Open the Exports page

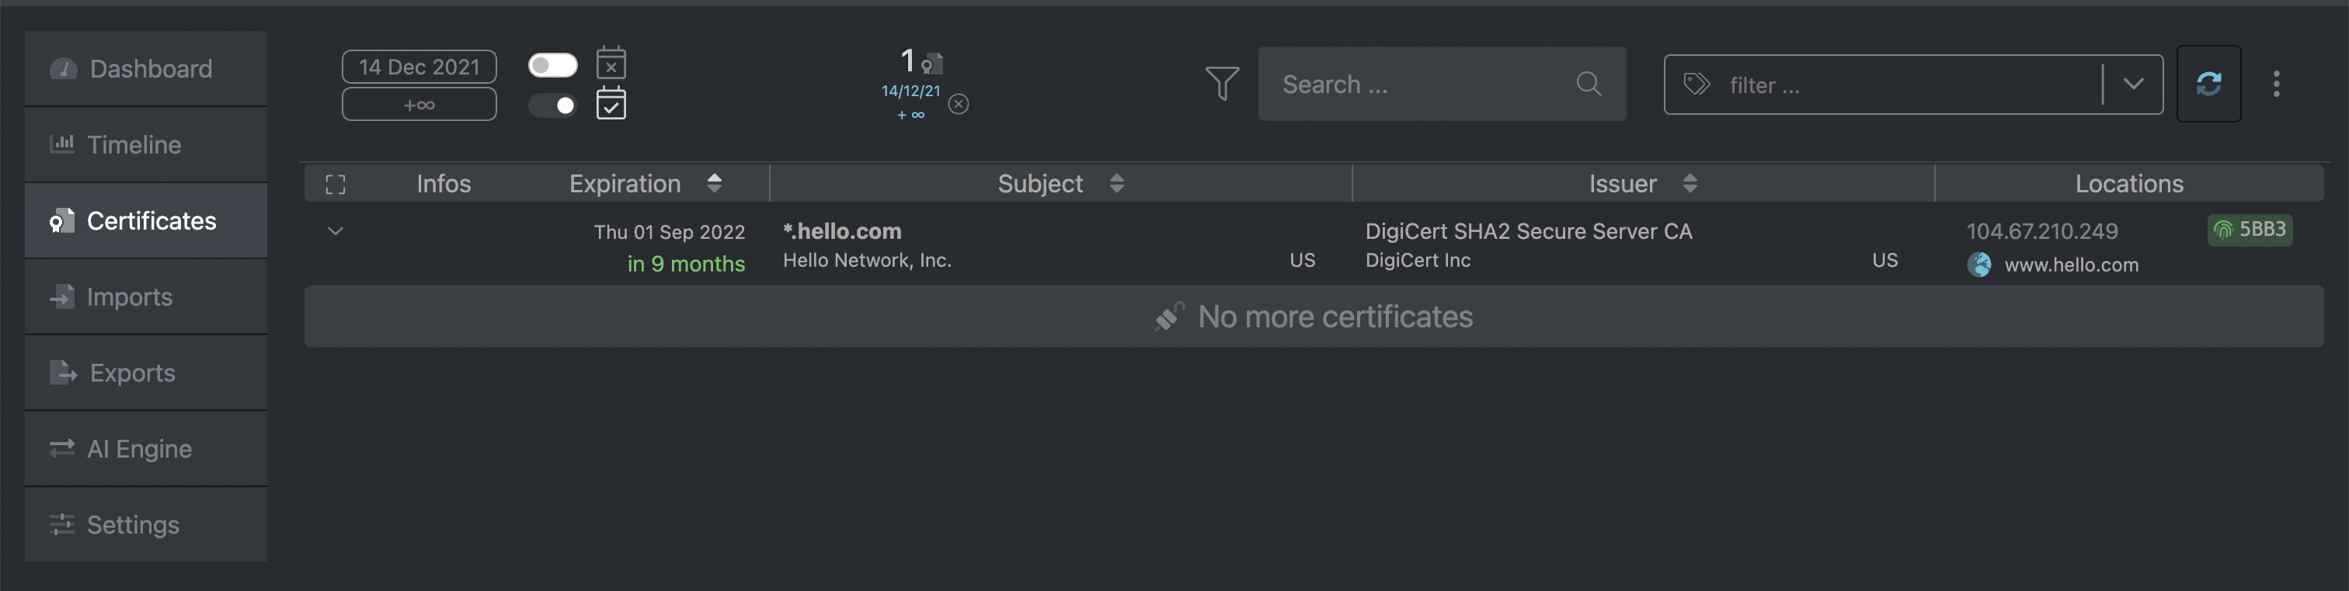[146, 372]
